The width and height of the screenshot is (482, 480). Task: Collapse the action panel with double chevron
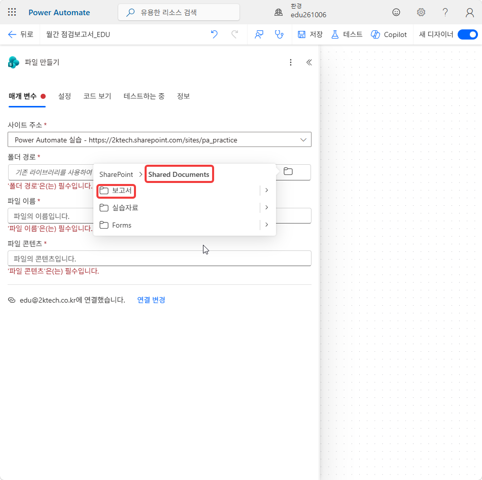[309, 62]
